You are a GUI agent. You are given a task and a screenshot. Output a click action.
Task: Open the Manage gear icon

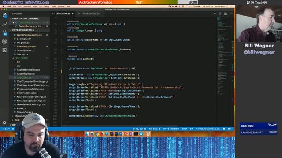(4, 123)
